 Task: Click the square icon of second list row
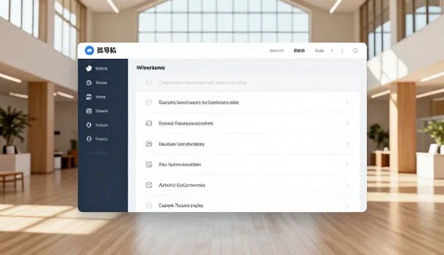coord(149,103)
